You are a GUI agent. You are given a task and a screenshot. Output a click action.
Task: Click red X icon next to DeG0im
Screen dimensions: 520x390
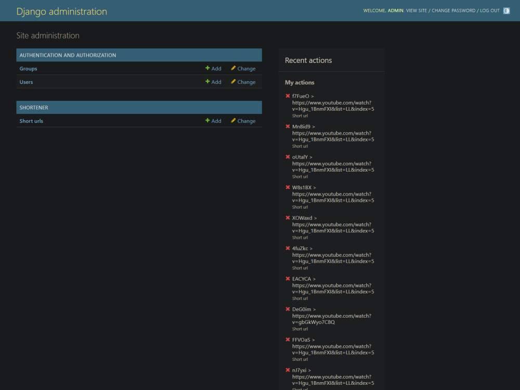[288, 309]
